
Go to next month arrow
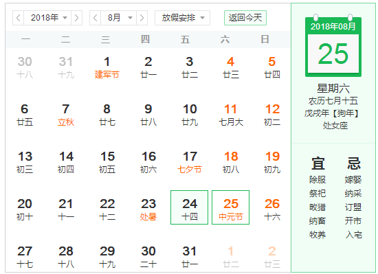142,18
